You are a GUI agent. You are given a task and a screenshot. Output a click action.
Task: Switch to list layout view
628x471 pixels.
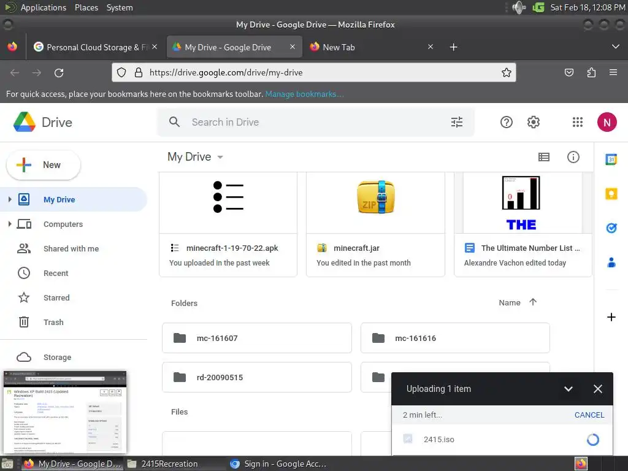tap(543, 157)
